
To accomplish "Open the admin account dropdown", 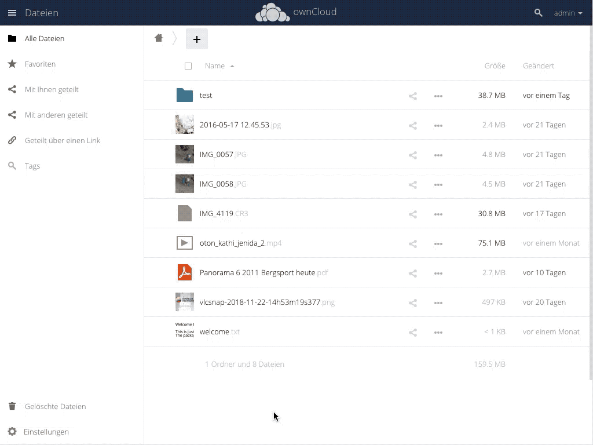I will click(567, 12).
